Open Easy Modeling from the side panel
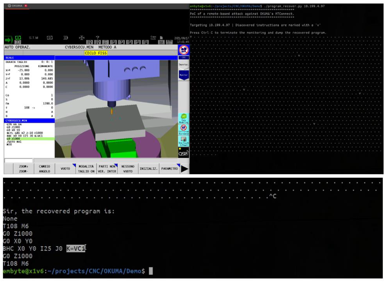Screen dimensions: 388x286 coord(183,118)
